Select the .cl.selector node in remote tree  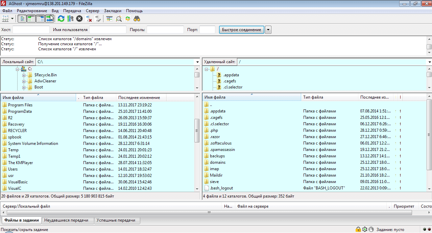tap(233, 87)
